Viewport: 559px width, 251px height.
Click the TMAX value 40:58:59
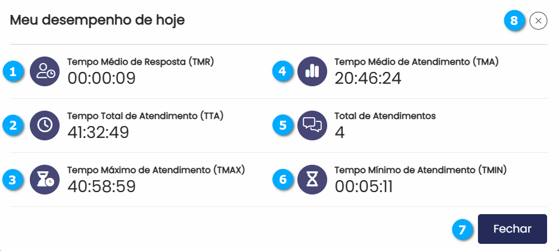pos(101,187)
